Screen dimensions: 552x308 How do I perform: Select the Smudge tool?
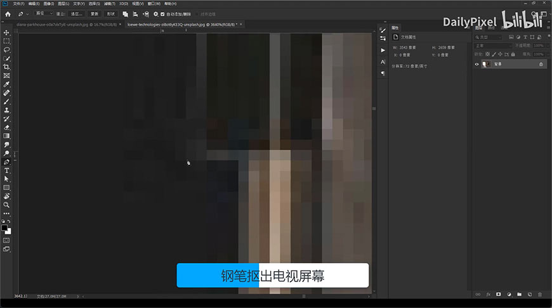coord(6,144)
